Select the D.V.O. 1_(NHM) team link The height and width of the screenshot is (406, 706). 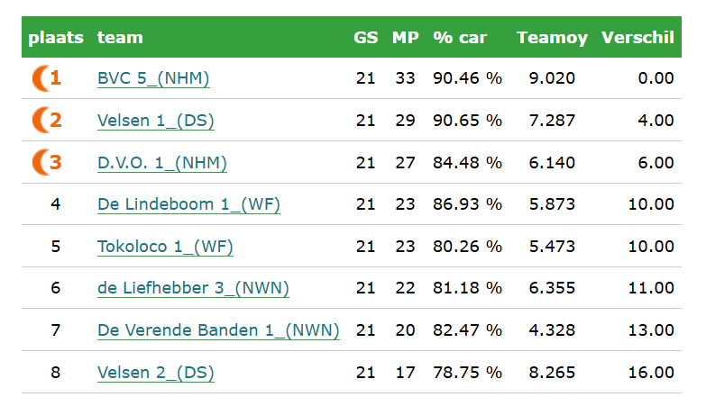pos(162,163)
